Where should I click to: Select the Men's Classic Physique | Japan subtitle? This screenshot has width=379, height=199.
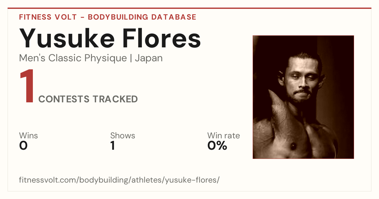91,58
